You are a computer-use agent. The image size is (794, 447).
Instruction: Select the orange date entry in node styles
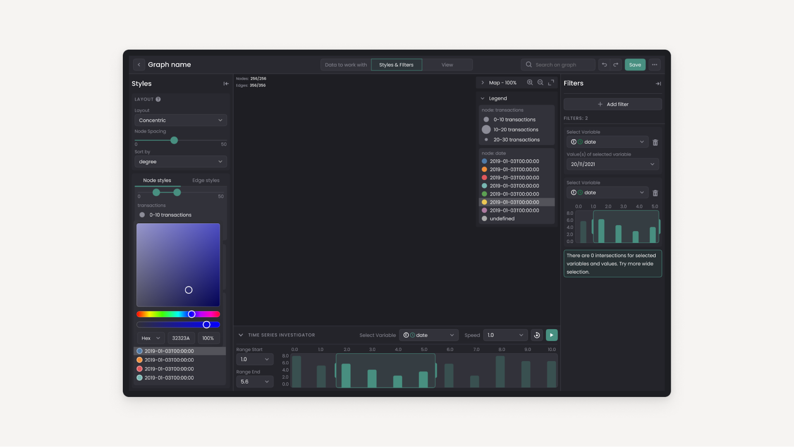click(x=169, y=360)
